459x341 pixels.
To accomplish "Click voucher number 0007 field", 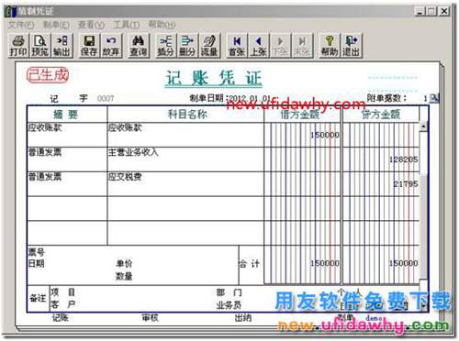I will (x=106, y=98).
